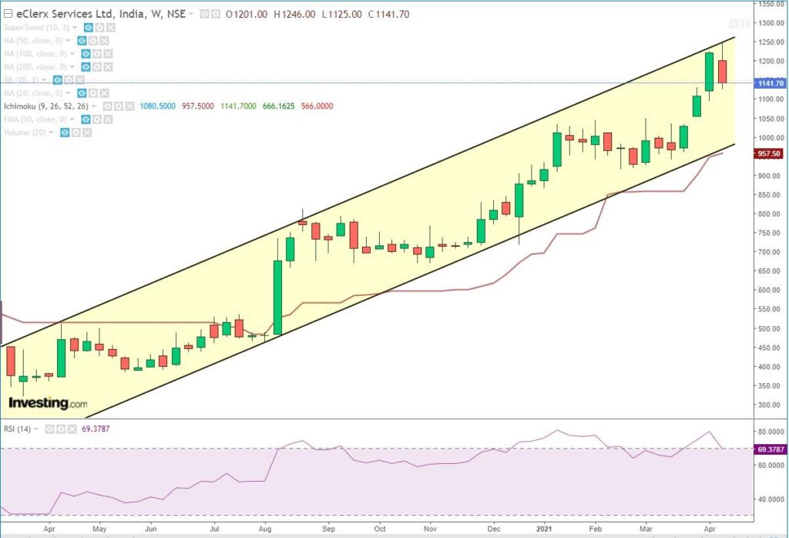This screenshot has height=538, width=789.
Task: Show the EMA (50, close, 0) indicator
Action: [86, 119]
